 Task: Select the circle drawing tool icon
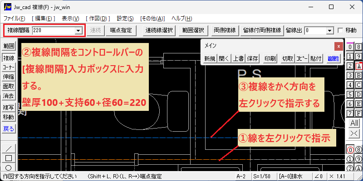[x=9, y=167]
